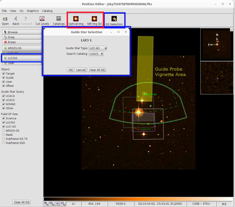The height and width of the screenshot is (207, 235).
Task: Uncheck the Target object checkbox
Action: coord(4,74)
